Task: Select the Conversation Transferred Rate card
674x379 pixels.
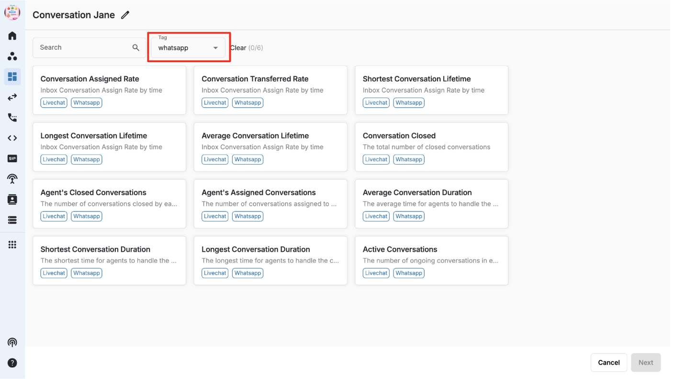Action: click(270, 90)
